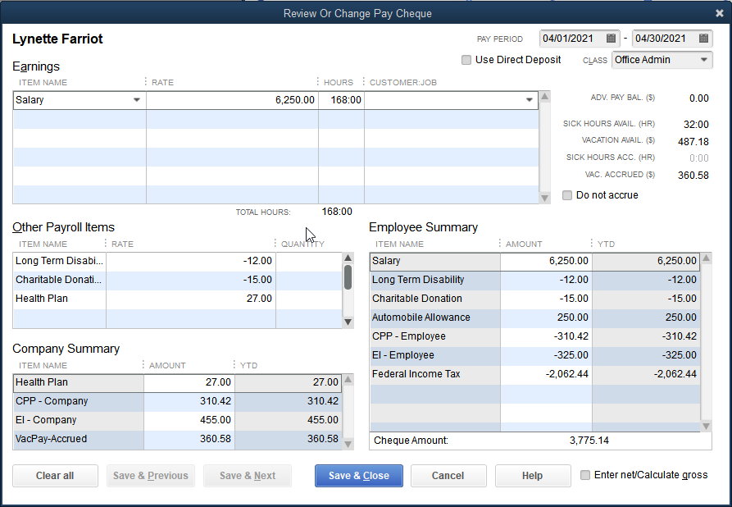The image size is (732, 507).
Task: Select Charitable Donati... in Other Payroll Items
Action: tap(59, 280)
